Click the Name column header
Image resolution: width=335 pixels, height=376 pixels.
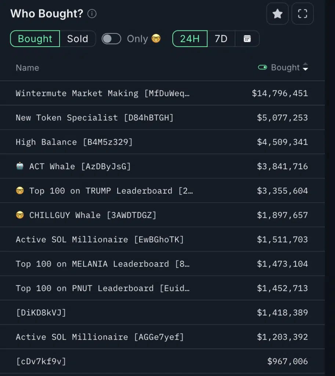(x=27, y=68)
